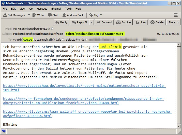Open the Enigmail menu
Viewport: 182px width, 135px height.
(56, 9)
